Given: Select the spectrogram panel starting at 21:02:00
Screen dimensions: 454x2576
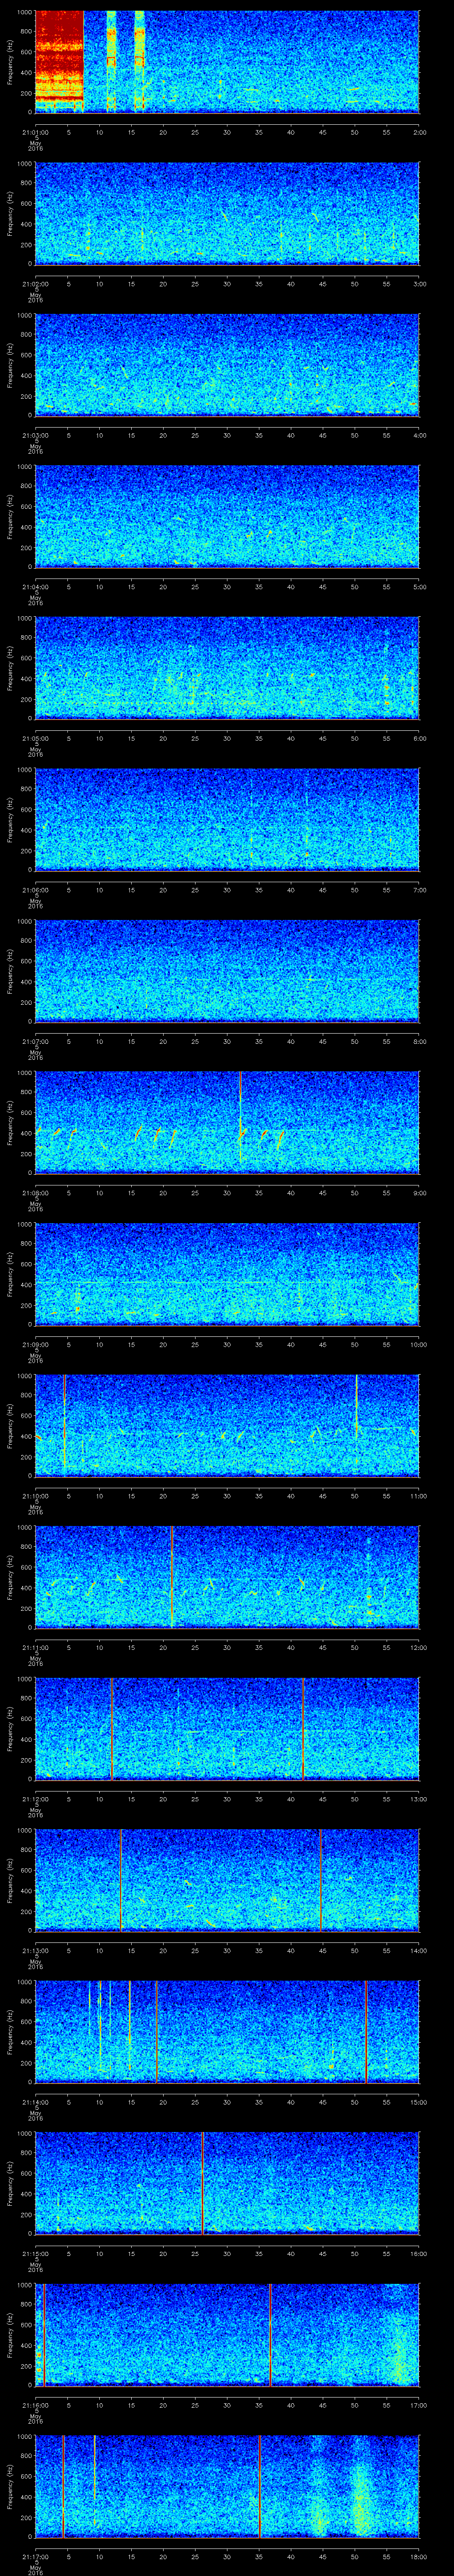Looking at the screenshot, I should 227,214.
